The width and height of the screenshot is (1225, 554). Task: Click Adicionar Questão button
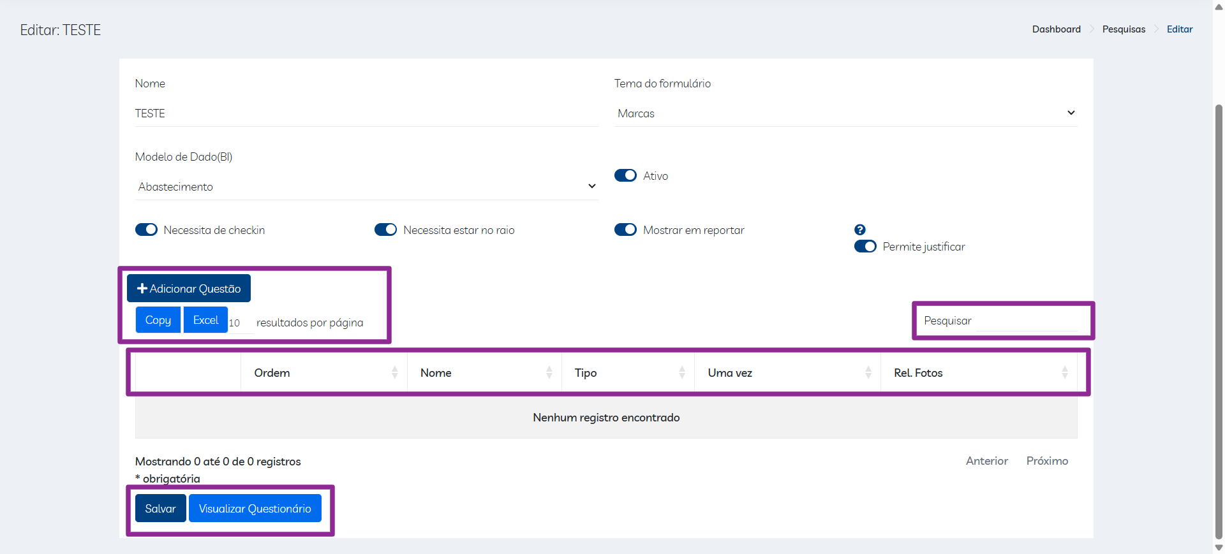click(x=189, y=289)
